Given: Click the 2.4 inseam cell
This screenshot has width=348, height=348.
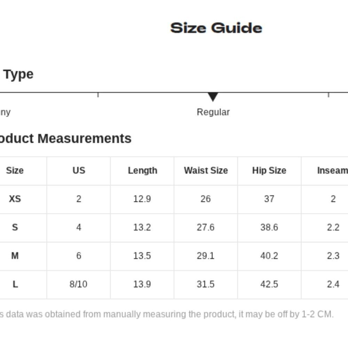Looking at the screenshot, I should coord(333,285).
